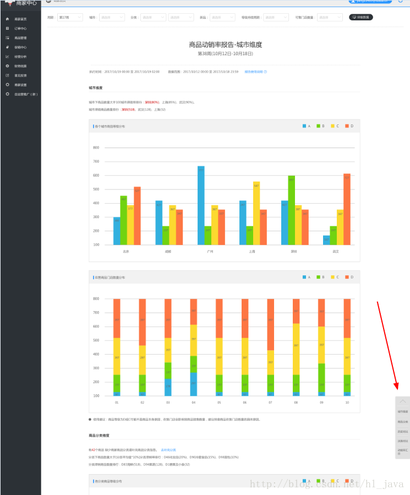Open the 报告使用说明 link

coord(254,72)
